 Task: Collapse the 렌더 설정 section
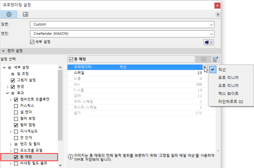coord(3,51)
